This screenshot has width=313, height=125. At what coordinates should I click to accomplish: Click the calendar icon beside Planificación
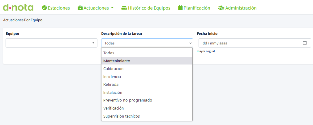click(180, 8)
